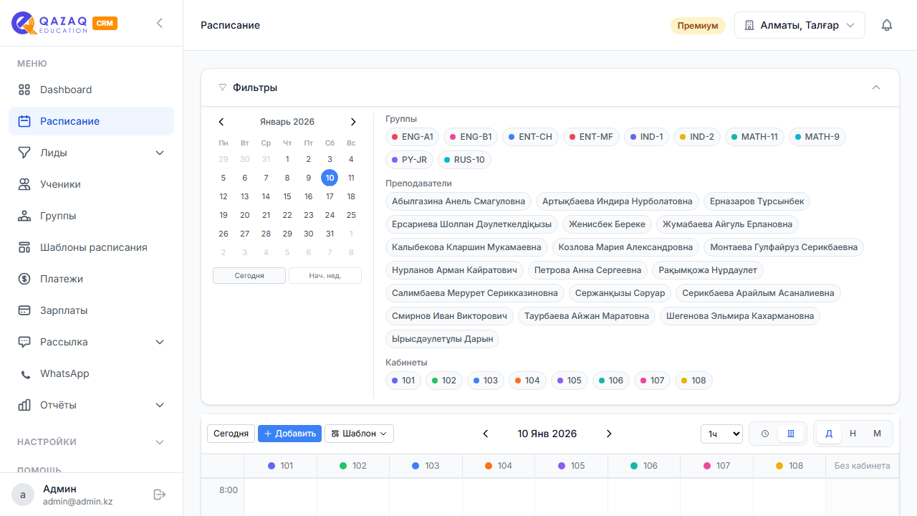Expand the Настройки section
Image resolution: width=917 pixels, height=516 pixels.
tap(91, 442)
